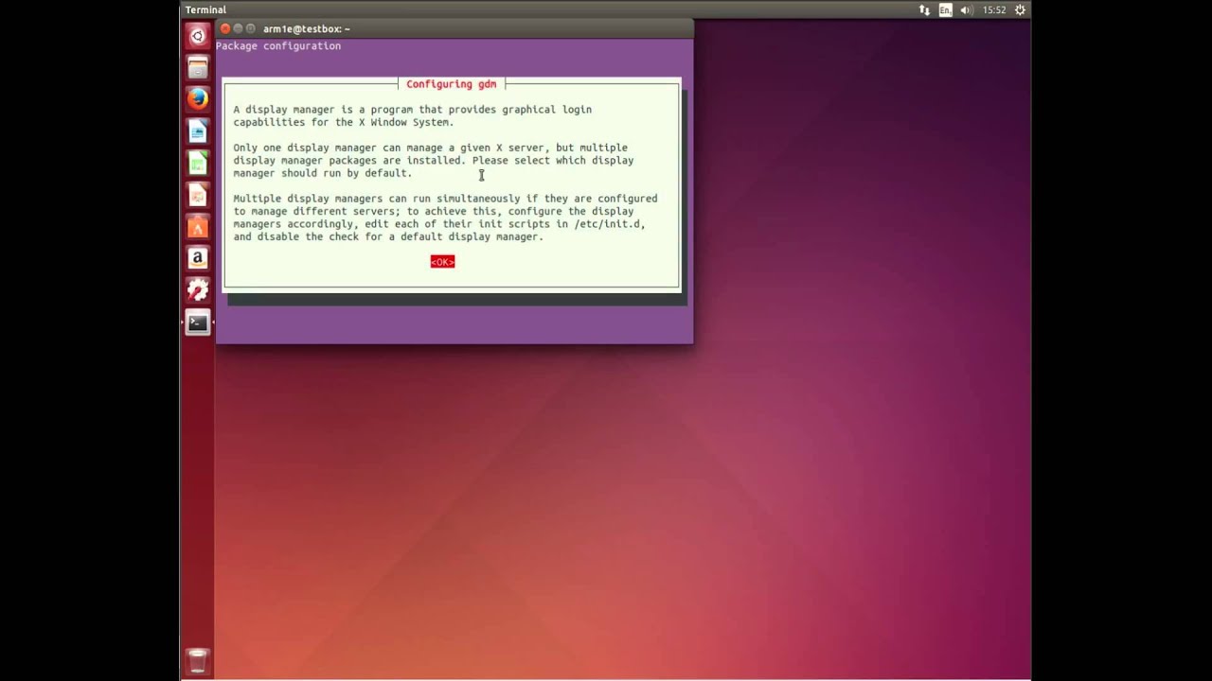The width and height of the screenshot is (1212, 681).
Task: Open the sound volume indicator
Action: 966,9
